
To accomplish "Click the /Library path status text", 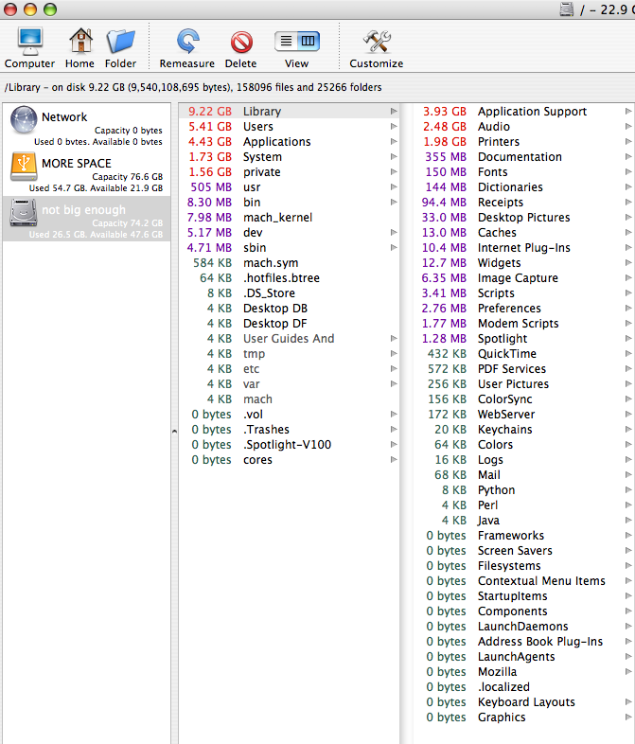I will [x=193, y=87].
